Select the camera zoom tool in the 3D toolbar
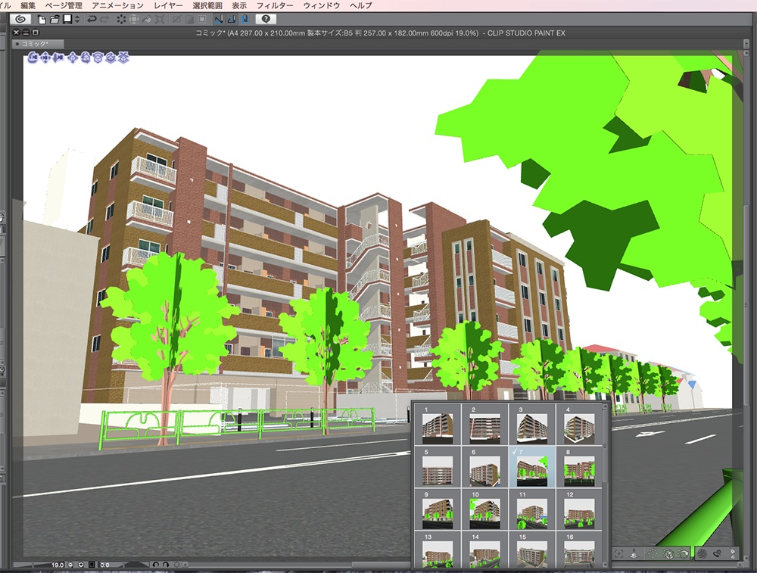This screenshot has height=573, width=757. [x=60, y=57]
